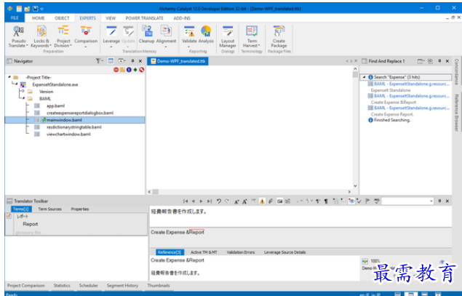Go to last segment in Translator Toolbar
This screenshot has width=462, height=296.
[210, 201]
